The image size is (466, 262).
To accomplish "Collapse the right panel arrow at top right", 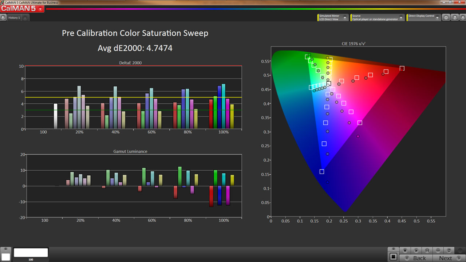I will point(462,17).
